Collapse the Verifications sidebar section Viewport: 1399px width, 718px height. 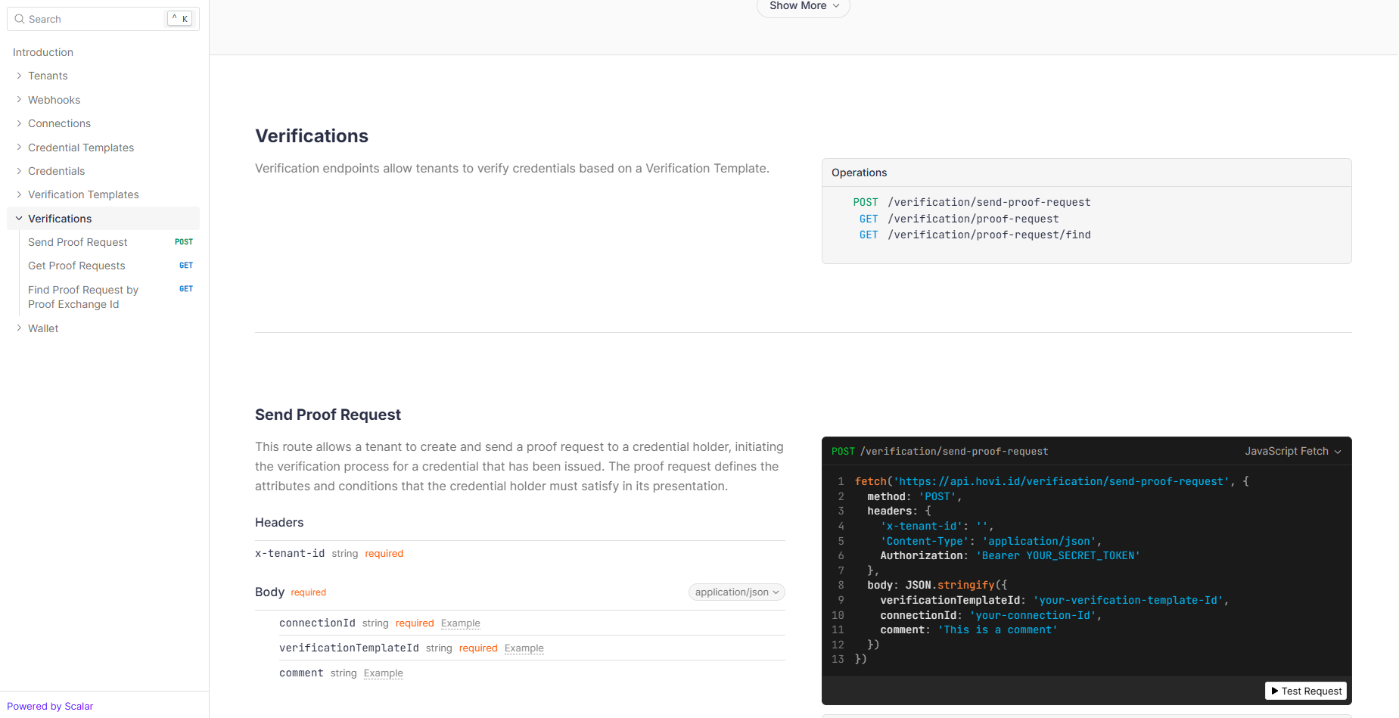(19, 219)
